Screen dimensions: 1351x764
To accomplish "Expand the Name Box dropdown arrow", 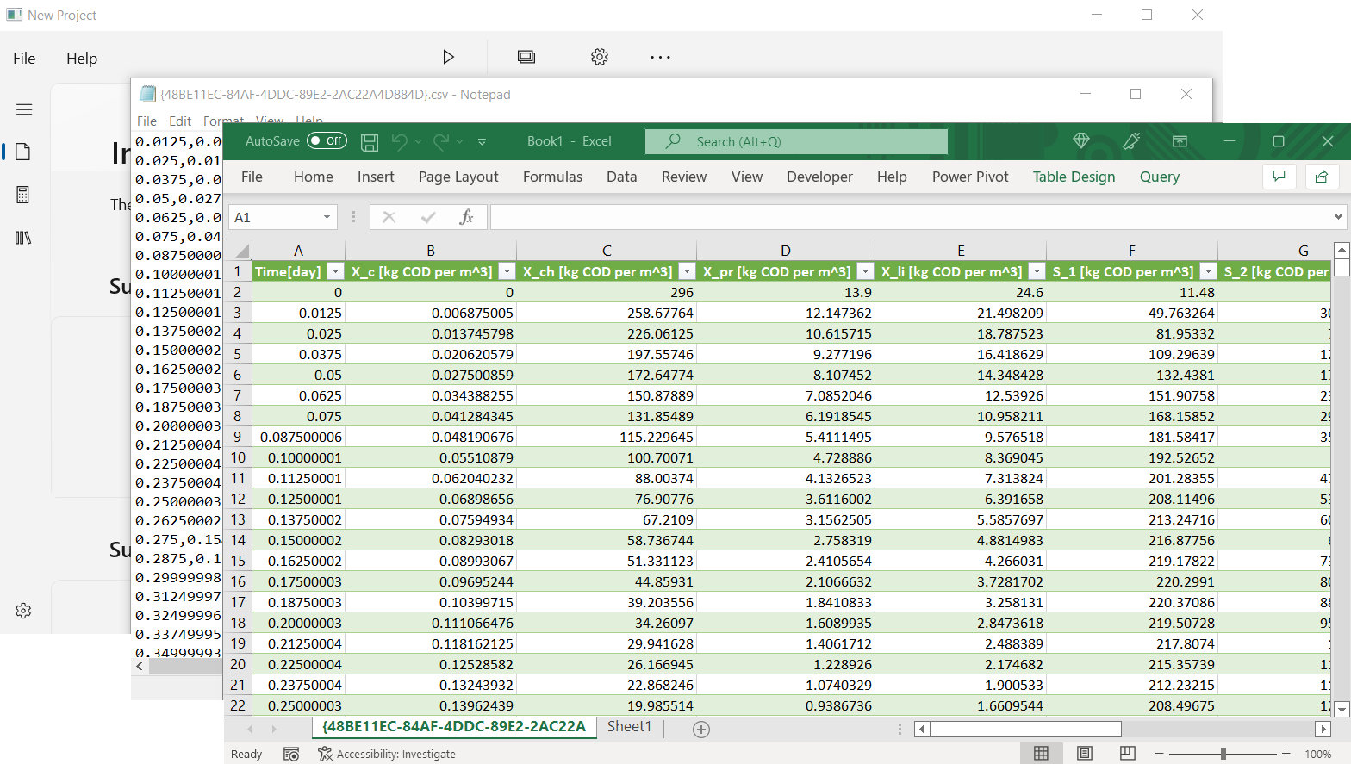I will point(327,217).
